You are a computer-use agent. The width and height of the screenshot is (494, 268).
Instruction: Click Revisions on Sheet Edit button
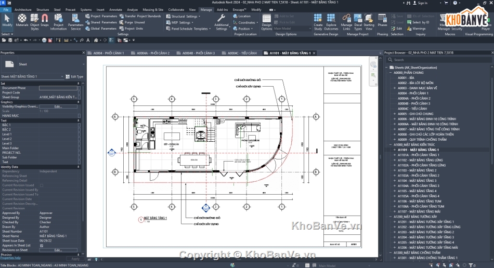(x=58, y=250)
